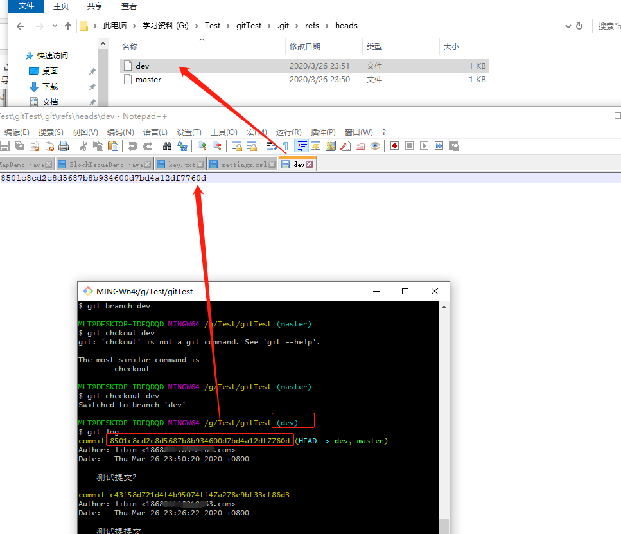Toggle the indent guide icon

pyautogui.click(x=302, y=146)
